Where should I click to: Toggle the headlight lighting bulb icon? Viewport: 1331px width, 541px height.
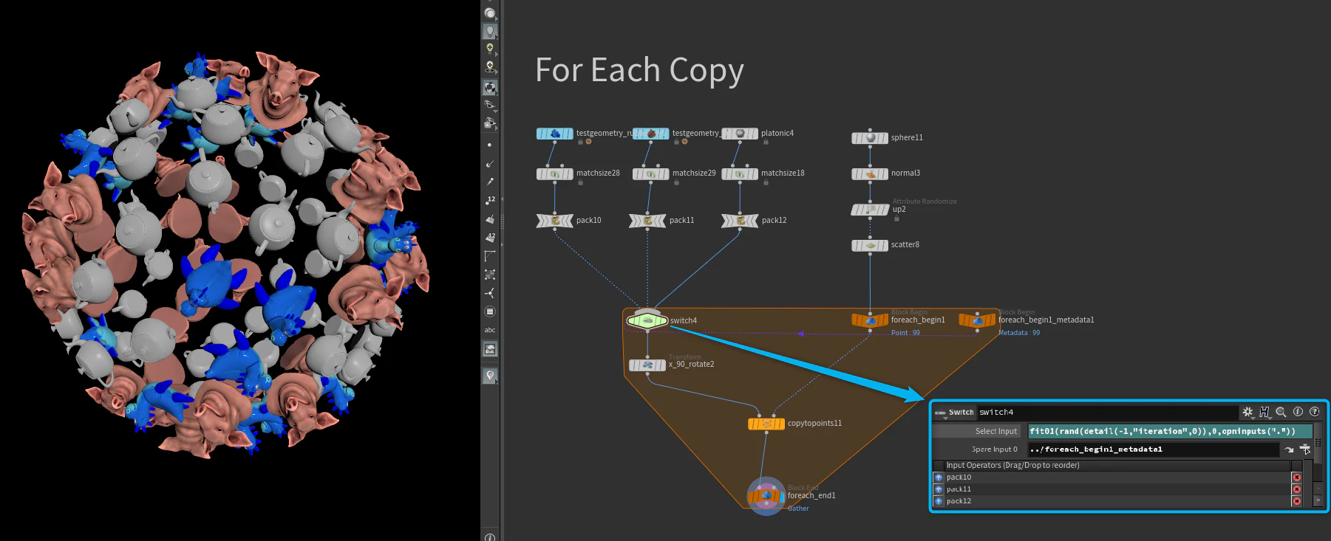click(489, 31)
